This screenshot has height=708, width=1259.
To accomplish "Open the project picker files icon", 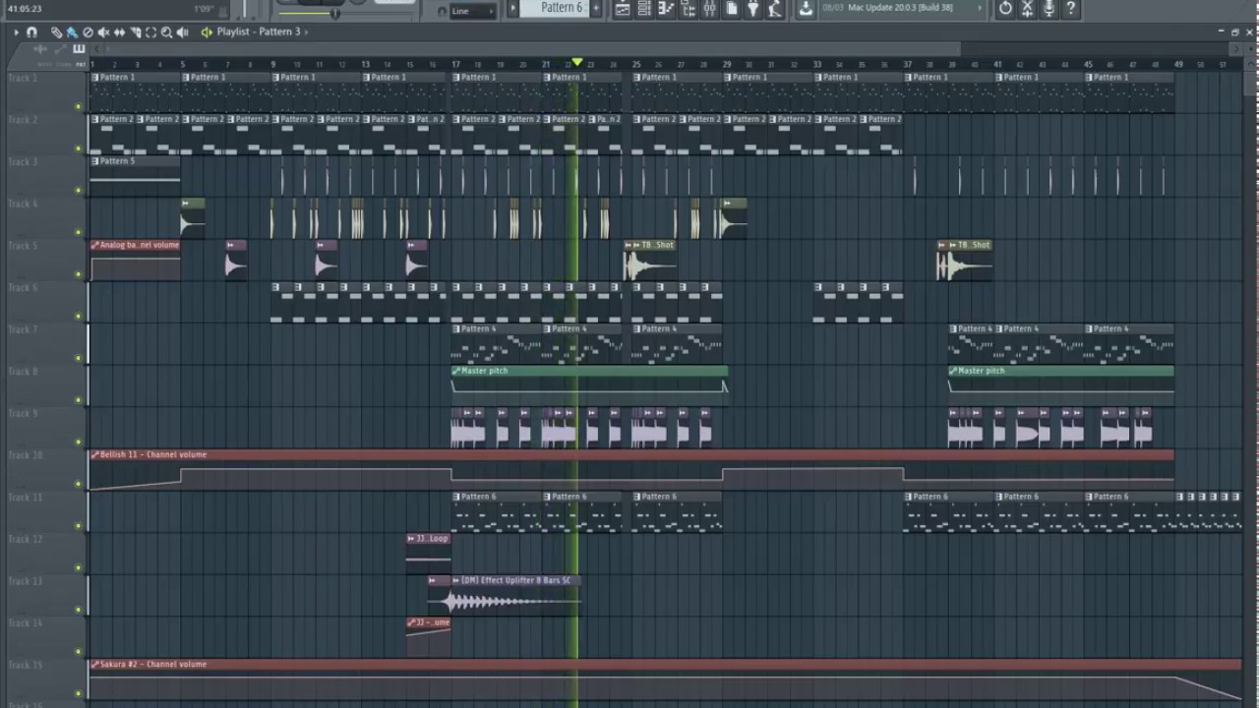I will coord(731,9).
